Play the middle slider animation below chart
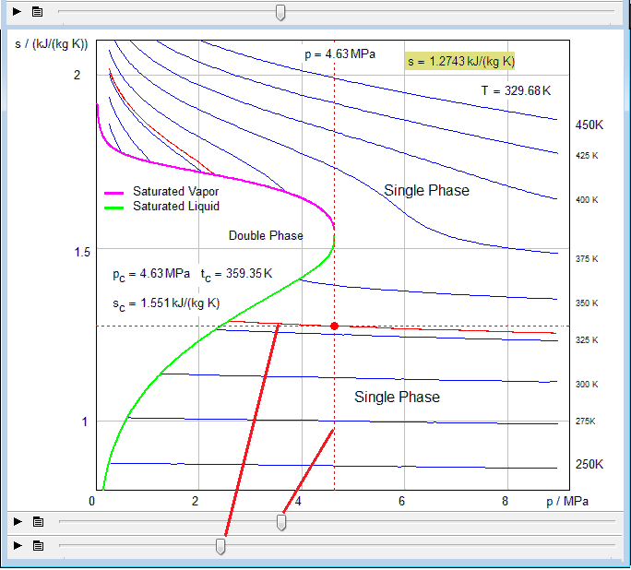This screenshot has height=570, width=631. tap(18, 522)
